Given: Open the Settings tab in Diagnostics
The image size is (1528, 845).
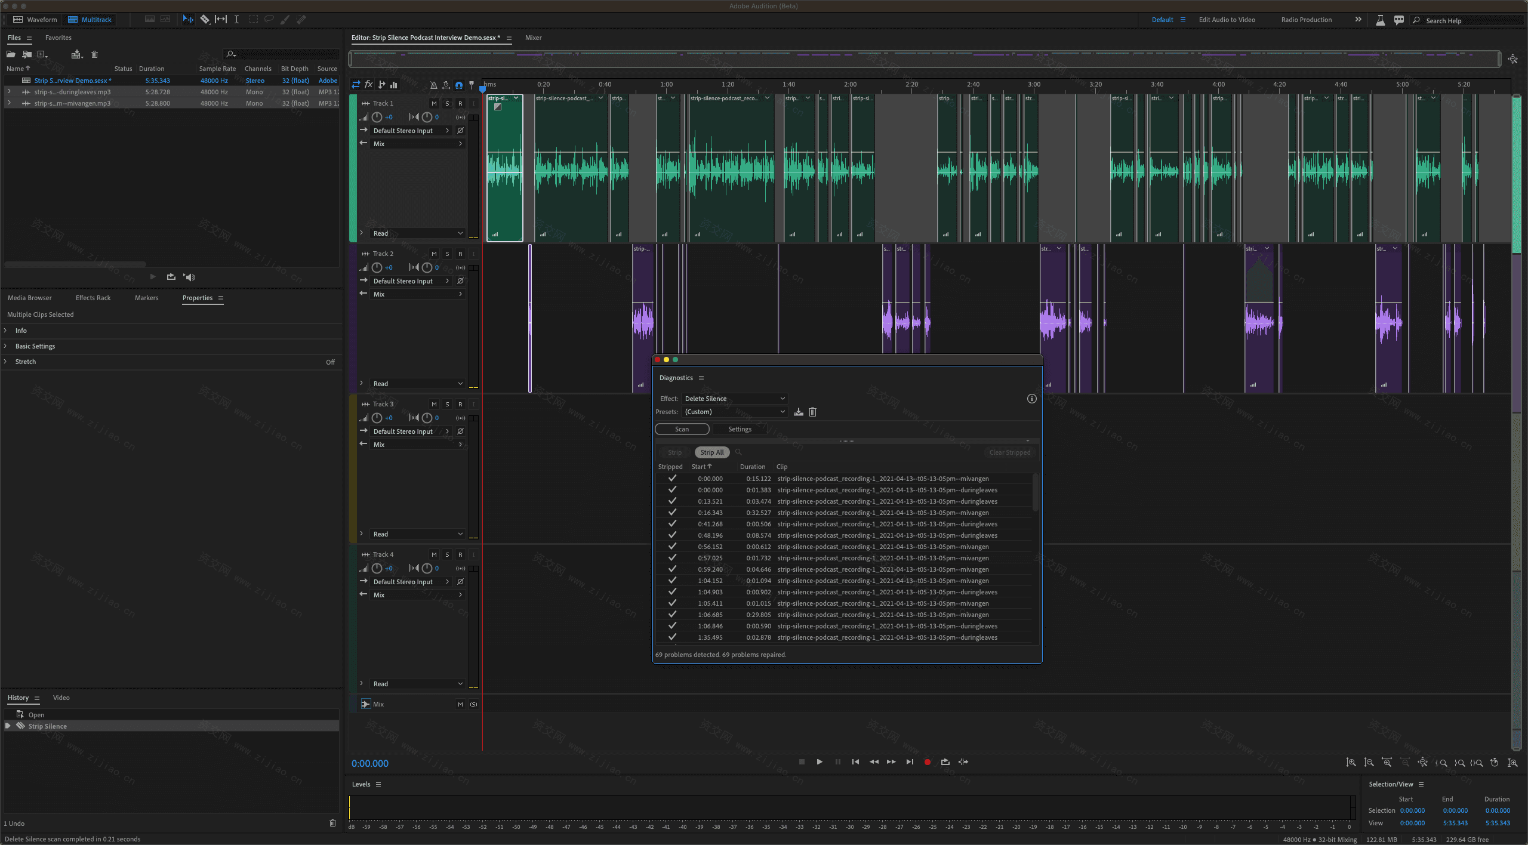Looking at the screenshot, I should click(739, 428).
